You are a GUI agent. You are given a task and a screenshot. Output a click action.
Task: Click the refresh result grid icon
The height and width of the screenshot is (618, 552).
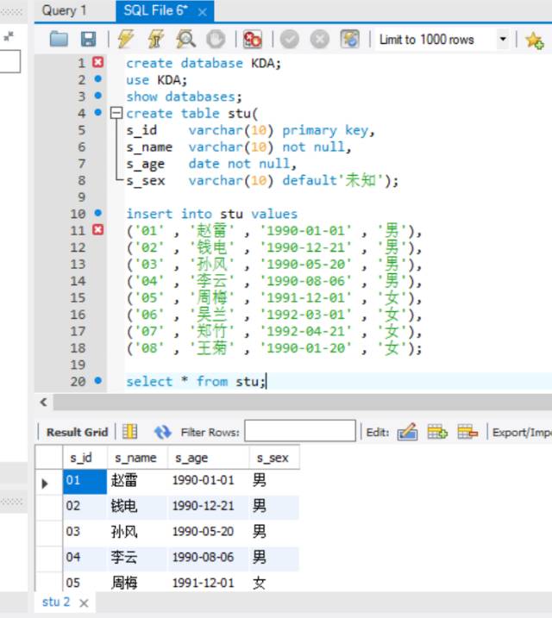[162, 432]
